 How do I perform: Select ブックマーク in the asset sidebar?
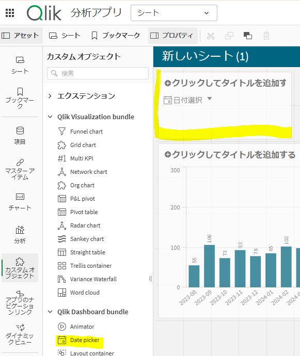(20, 98)
